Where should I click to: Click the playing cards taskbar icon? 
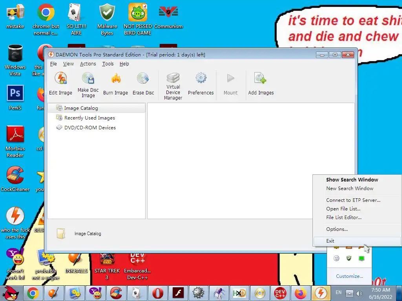click(137, 293)
